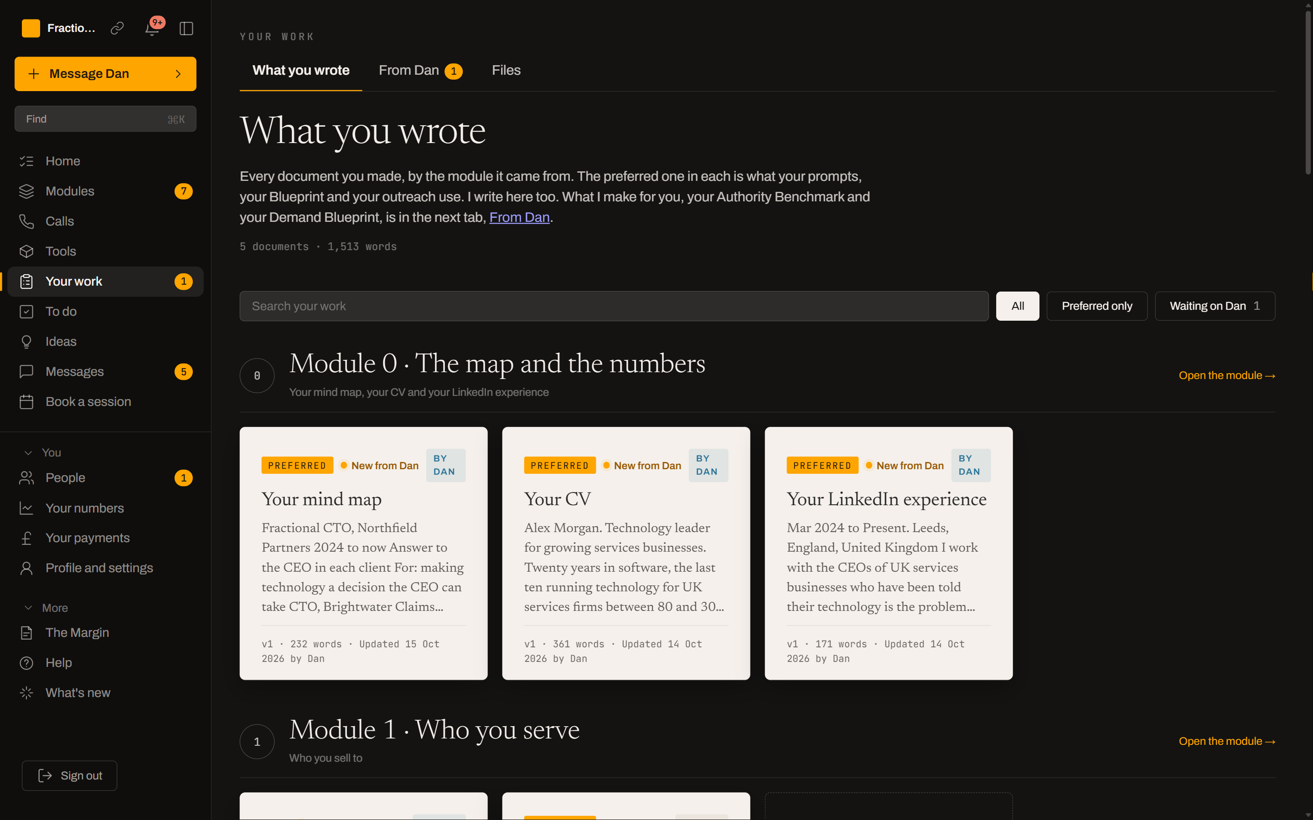This screenshot has height=820, width=1313.
Task: Open the module link for Module 0
Action: [1227, 375]
